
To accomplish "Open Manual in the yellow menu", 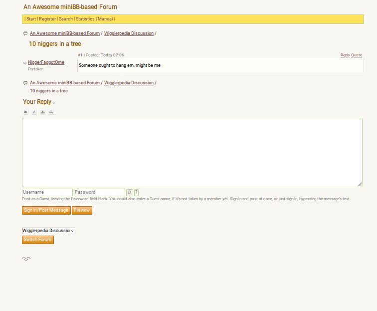I will click(105, 19).
